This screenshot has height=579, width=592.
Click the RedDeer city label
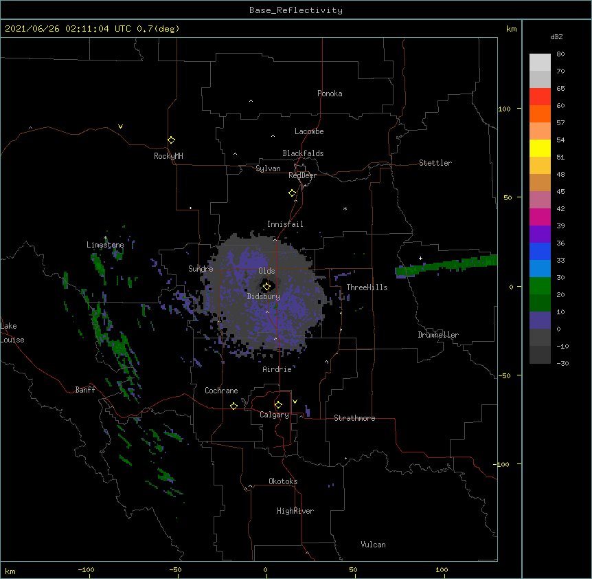coord(302,175)
